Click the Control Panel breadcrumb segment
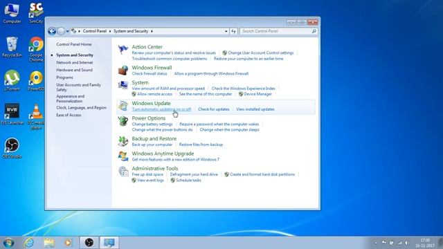The height and width of the screenshot is (249, 443). (94, 31)
